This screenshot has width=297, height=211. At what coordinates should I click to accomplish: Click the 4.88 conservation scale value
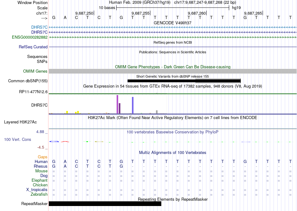tap(40, 132)
